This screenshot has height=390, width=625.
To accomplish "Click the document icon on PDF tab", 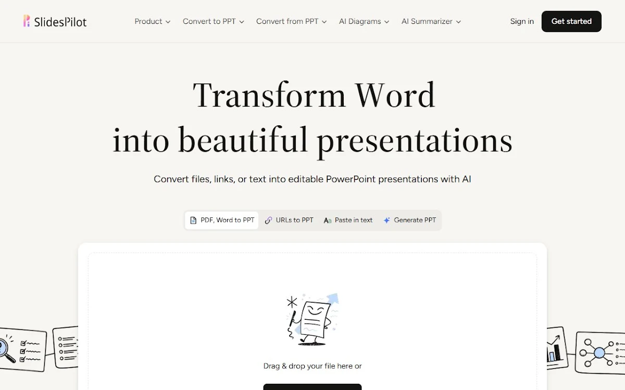I will click(193, 220).
